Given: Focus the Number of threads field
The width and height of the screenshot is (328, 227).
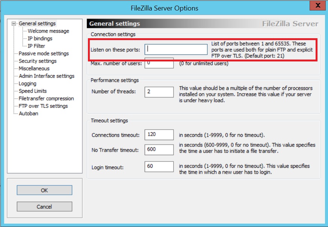Looking at the screenshot, I should pyautogui.click(x=159, y=92).
